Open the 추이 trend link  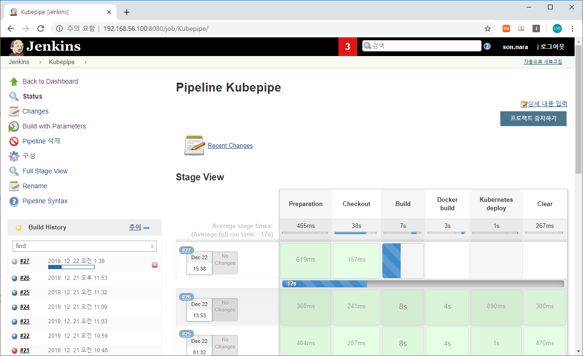click(135, 228)
